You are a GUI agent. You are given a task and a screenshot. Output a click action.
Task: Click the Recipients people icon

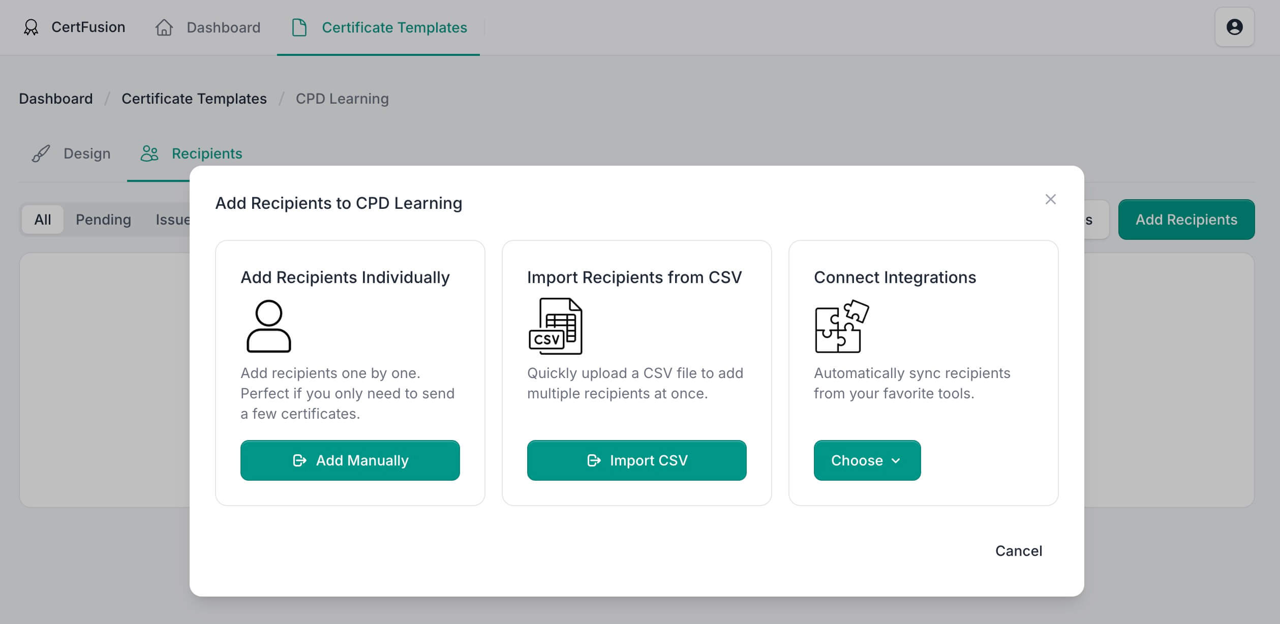(x=149, y=153)
